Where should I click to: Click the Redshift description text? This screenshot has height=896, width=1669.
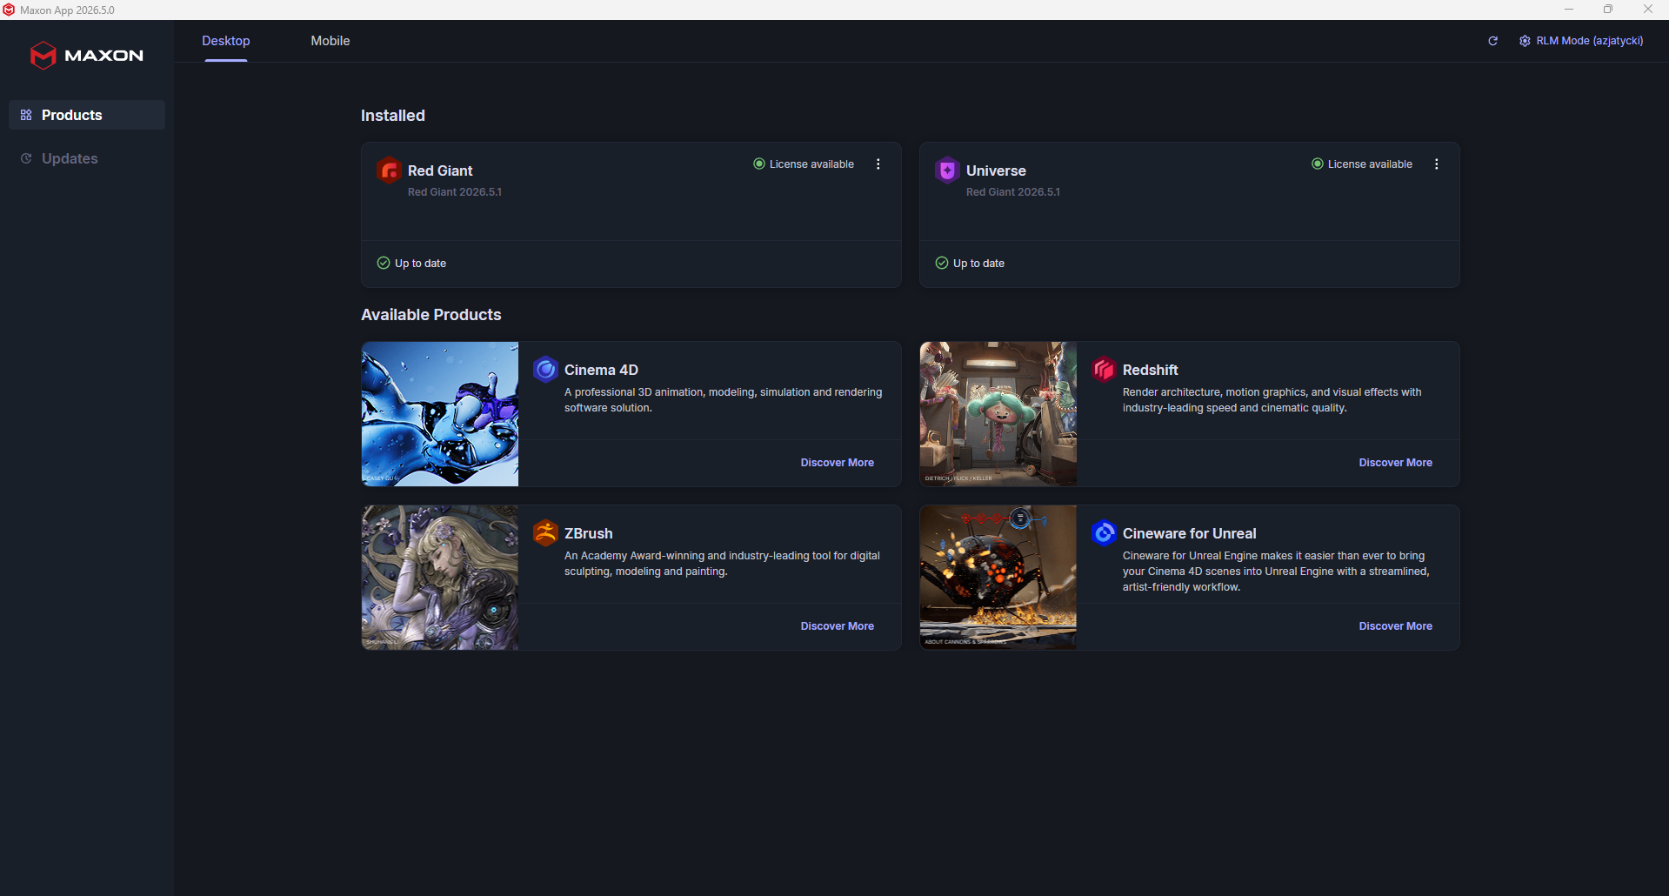point(1272,400)
